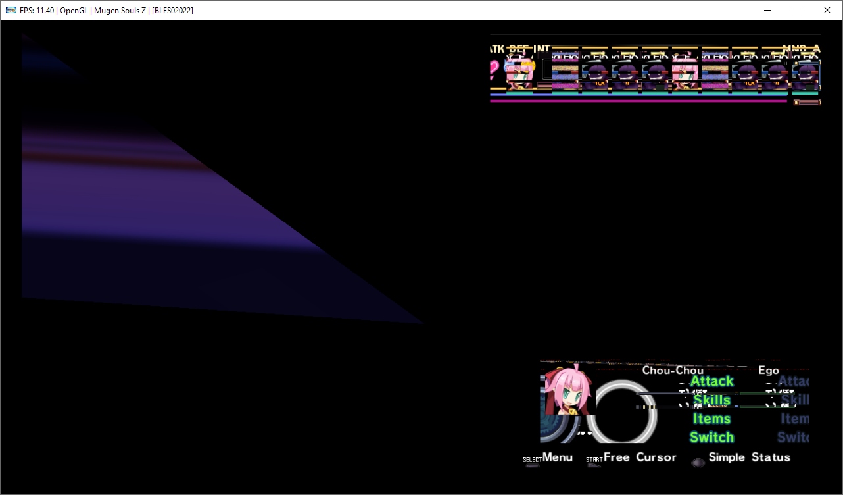
Task: Choose the green Skills command
Action: tap(711, 400)
